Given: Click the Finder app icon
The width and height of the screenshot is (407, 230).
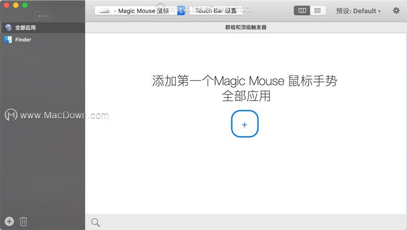Looking at the screenshot, I should pos(8,40).
